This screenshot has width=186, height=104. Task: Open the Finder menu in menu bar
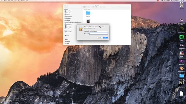pos(6,1)
